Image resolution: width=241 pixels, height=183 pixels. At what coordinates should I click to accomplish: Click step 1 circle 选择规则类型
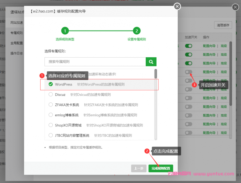[65, 31]
